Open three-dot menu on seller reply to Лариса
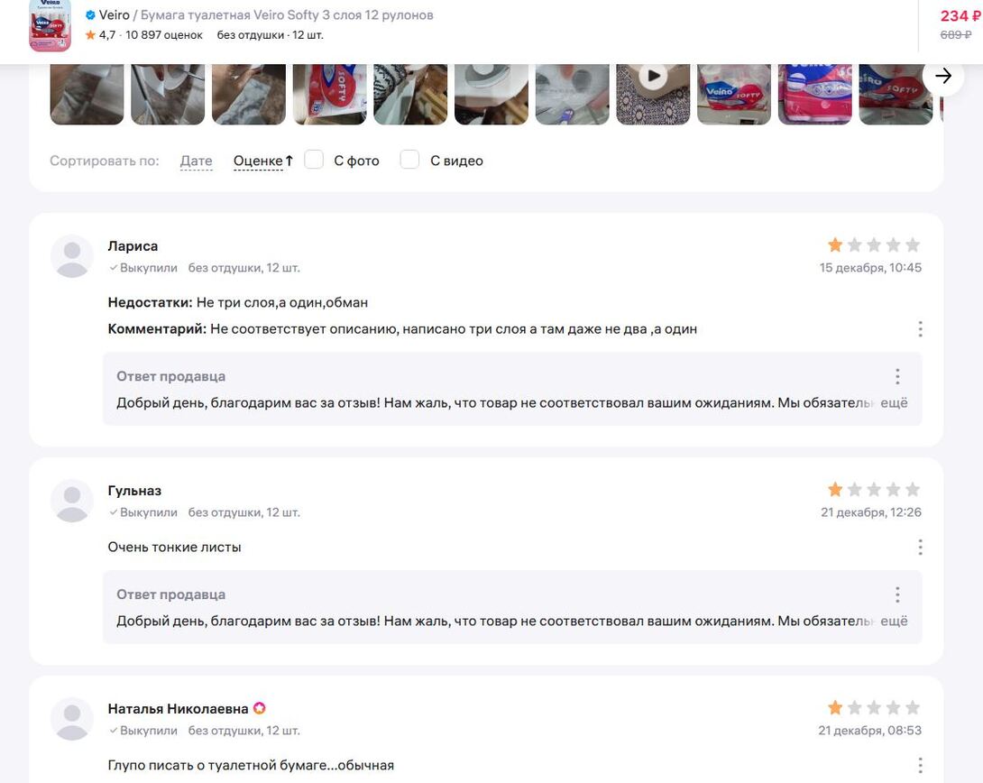983x783 pixels. 897,376
